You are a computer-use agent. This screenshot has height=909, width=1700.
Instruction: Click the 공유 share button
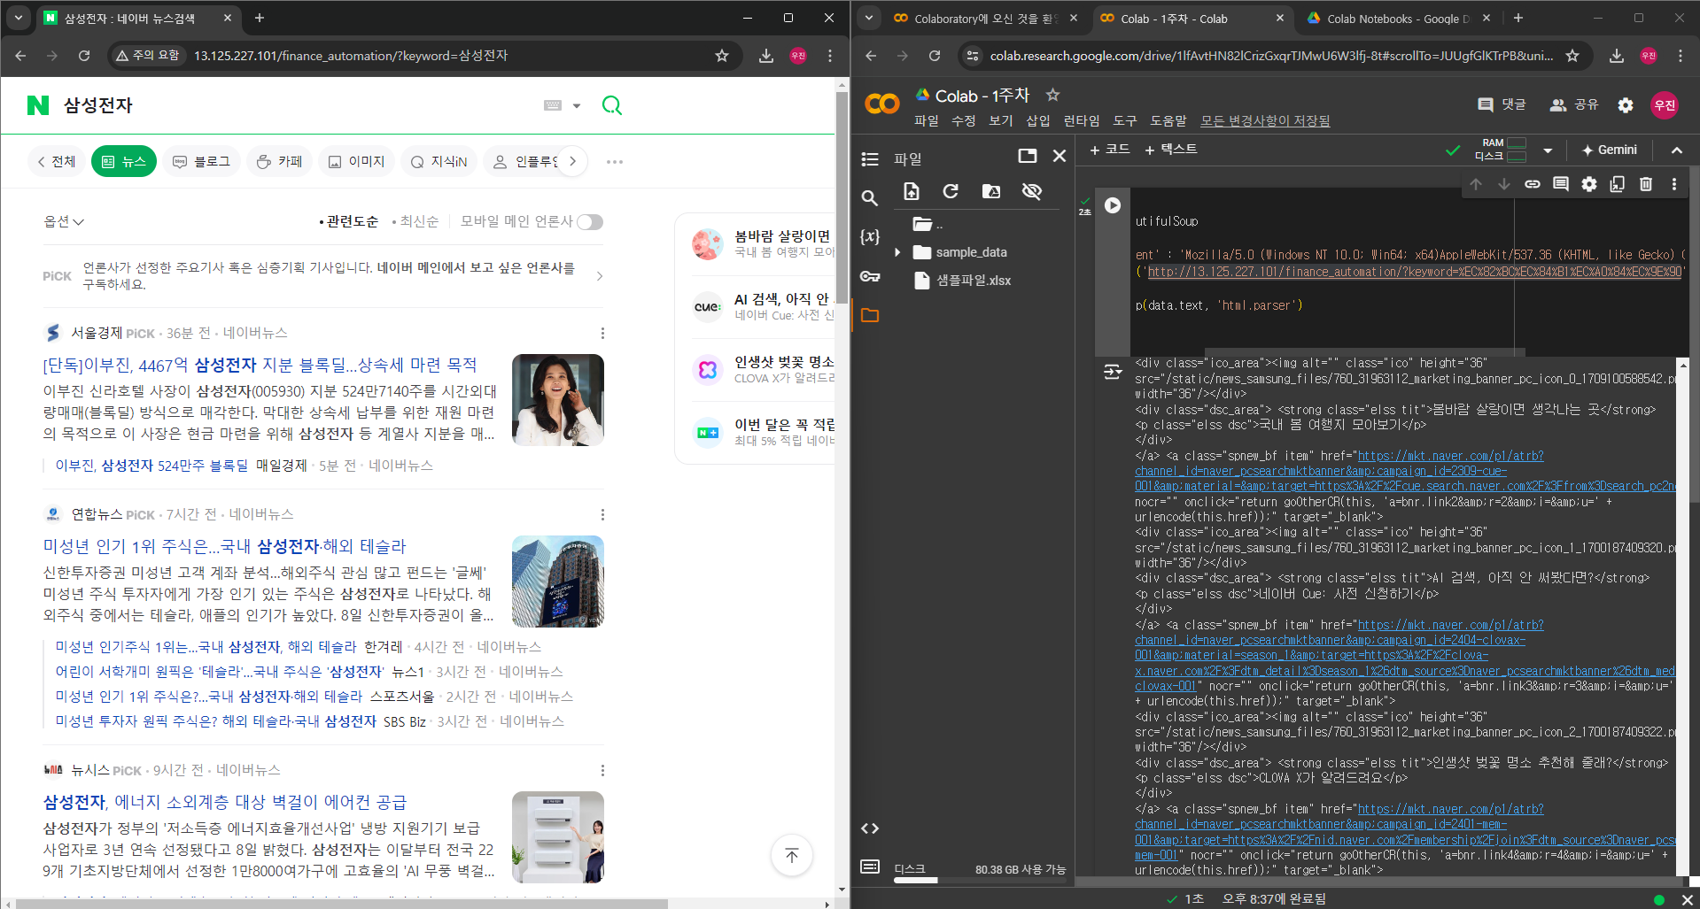click(x=1573, y=104)
